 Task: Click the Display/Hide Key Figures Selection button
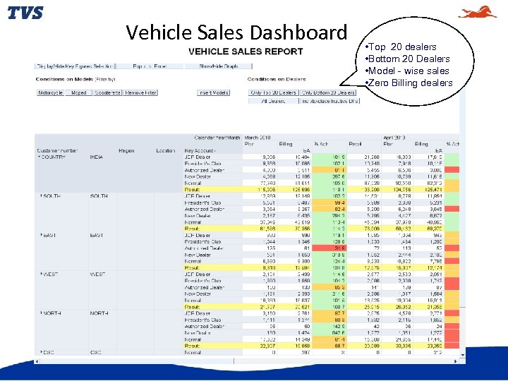point(75,66)
